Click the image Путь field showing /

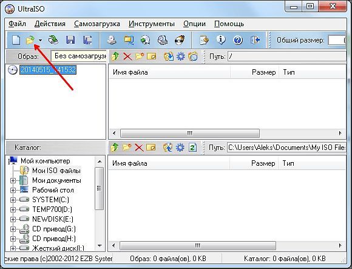pyautogui.click(x=287, y=56)
